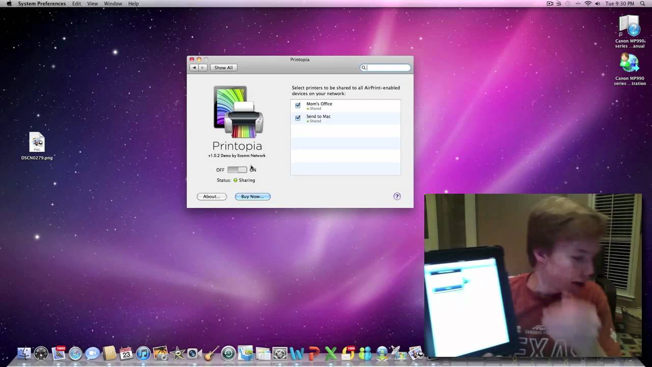This screenshot has height=367, width=652.
Task: Select the Canon MP990 series manual icon
Action: (630, 32)
